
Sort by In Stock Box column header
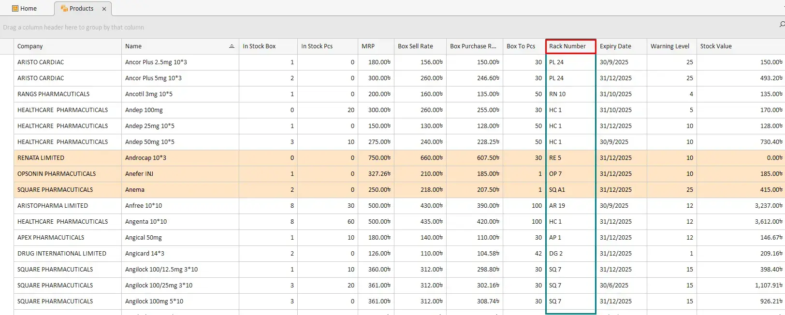(268, 46)
